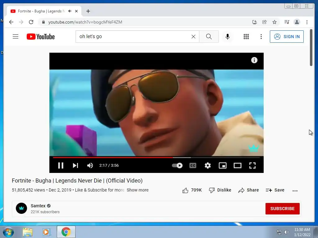Mute the tab via speaker icon
The width and height of the screenshot is (318, 238).
click(70, 11)
